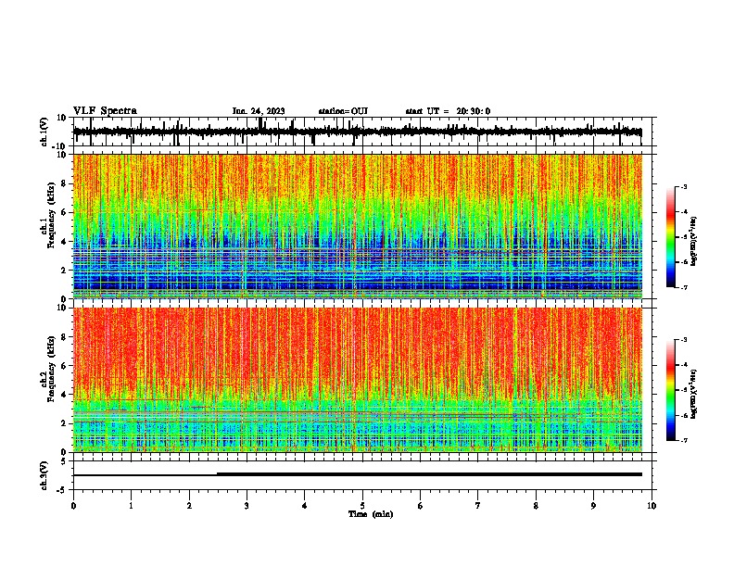Click the time axis tick label "5"
734x567 pixels.
point(362,506)
